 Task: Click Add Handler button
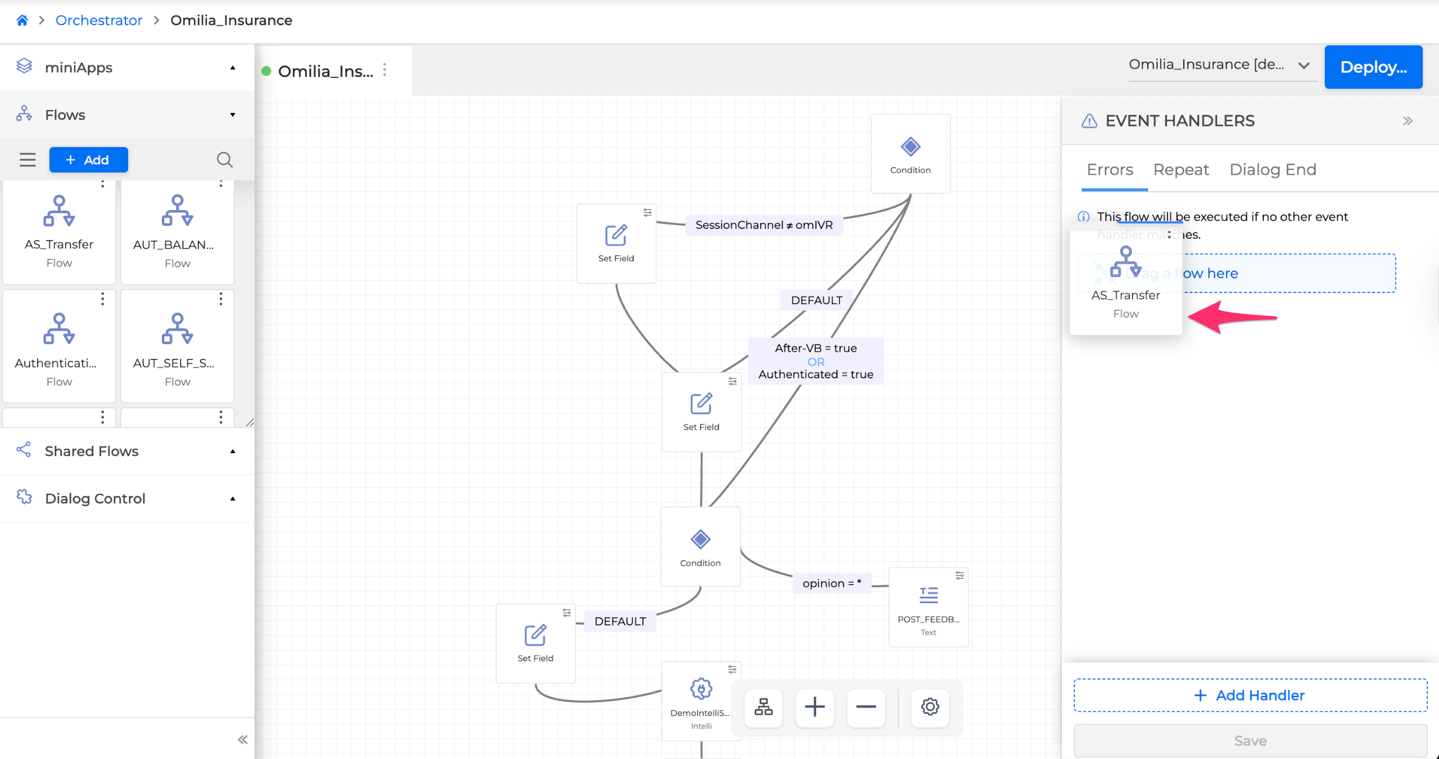click(1250, 695)
